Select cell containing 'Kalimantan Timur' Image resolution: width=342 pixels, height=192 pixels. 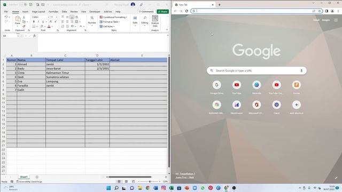(65, 73)
